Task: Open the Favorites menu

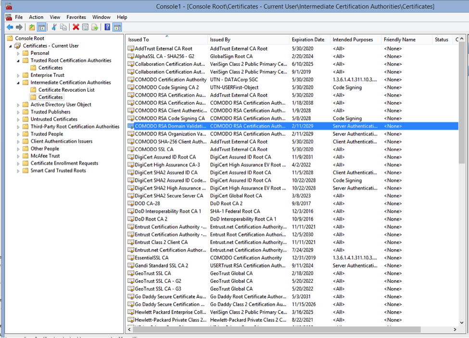Action: [76, 17]
